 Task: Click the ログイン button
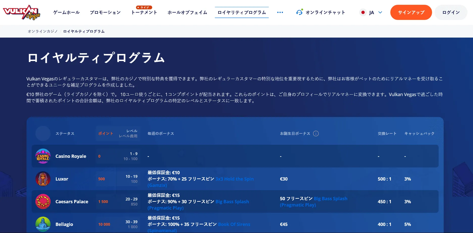click(451, 12)
